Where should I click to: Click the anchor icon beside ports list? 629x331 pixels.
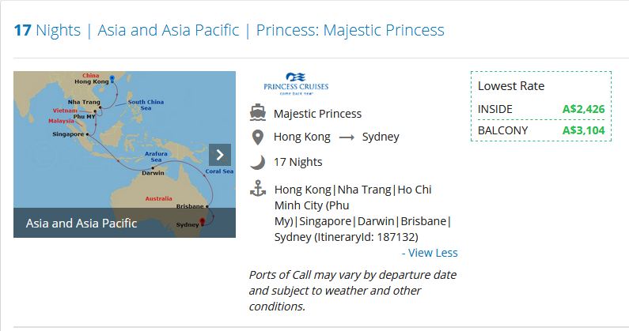pyautogui.click(x=258, y=189)
